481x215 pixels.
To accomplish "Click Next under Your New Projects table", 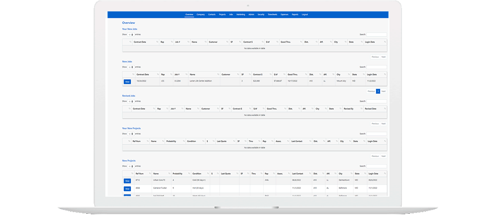I will click(384, 156).
